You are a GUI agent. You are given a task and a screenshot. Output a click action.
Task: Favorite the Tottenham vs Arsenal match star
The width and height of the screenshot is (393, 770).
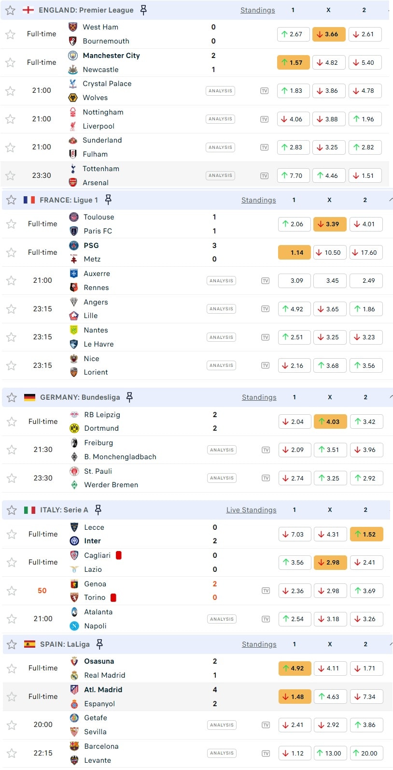click(x=10, y=175)
